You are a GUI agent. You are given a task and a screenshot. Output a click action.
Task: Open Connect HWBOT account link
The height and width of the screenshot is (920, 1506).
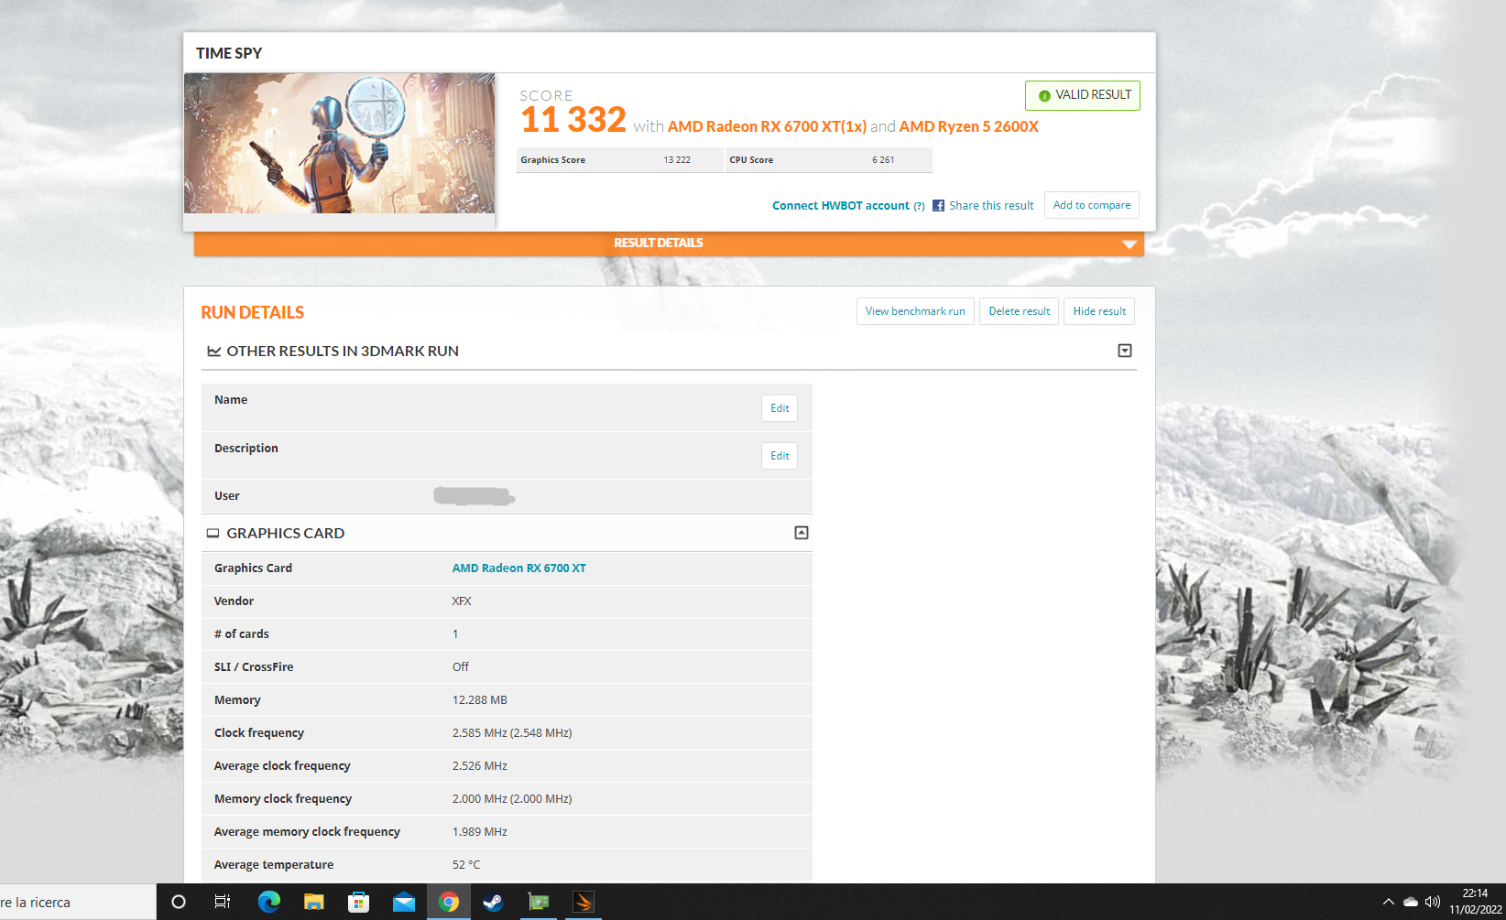[841, 206]
